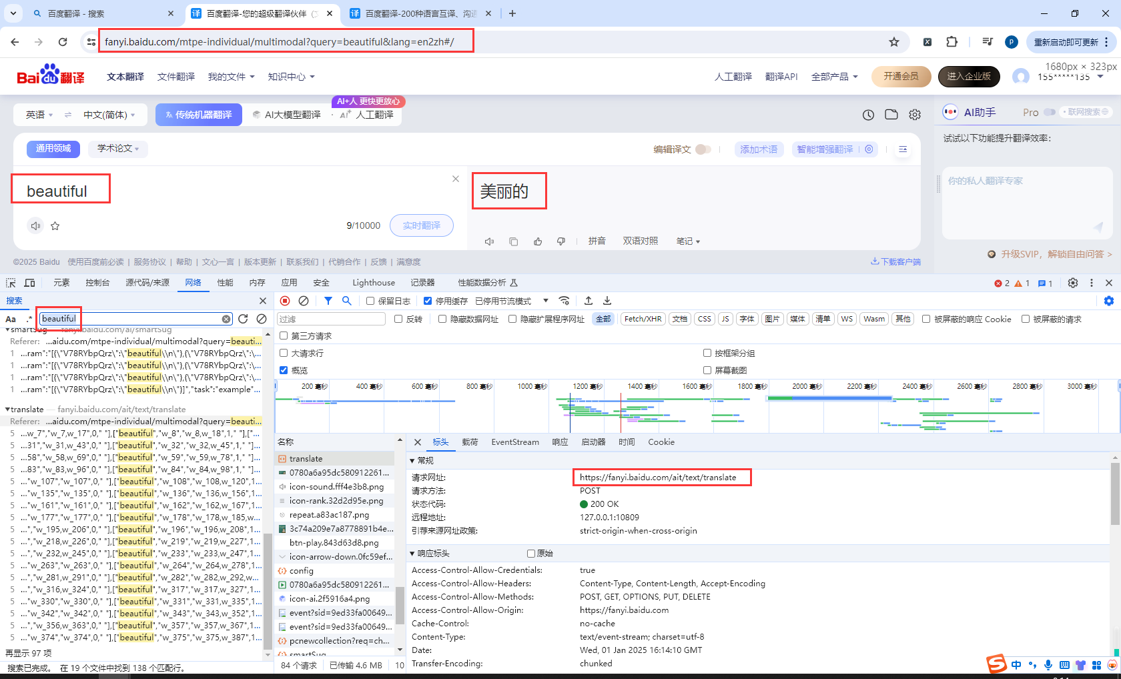The height and width of the screenshot is (679, 1121).
Task: Click the 进入企业版 button
Action: pyautogui.click(x=969, y=77)
